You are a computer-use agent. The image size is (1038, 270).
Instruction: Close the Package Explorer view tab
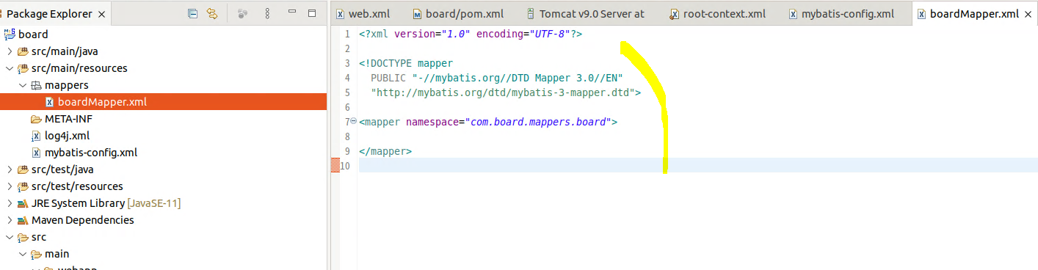click(101, 14)
